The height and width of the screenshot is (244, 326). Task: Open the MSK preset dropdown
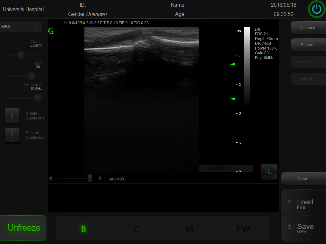21,27
